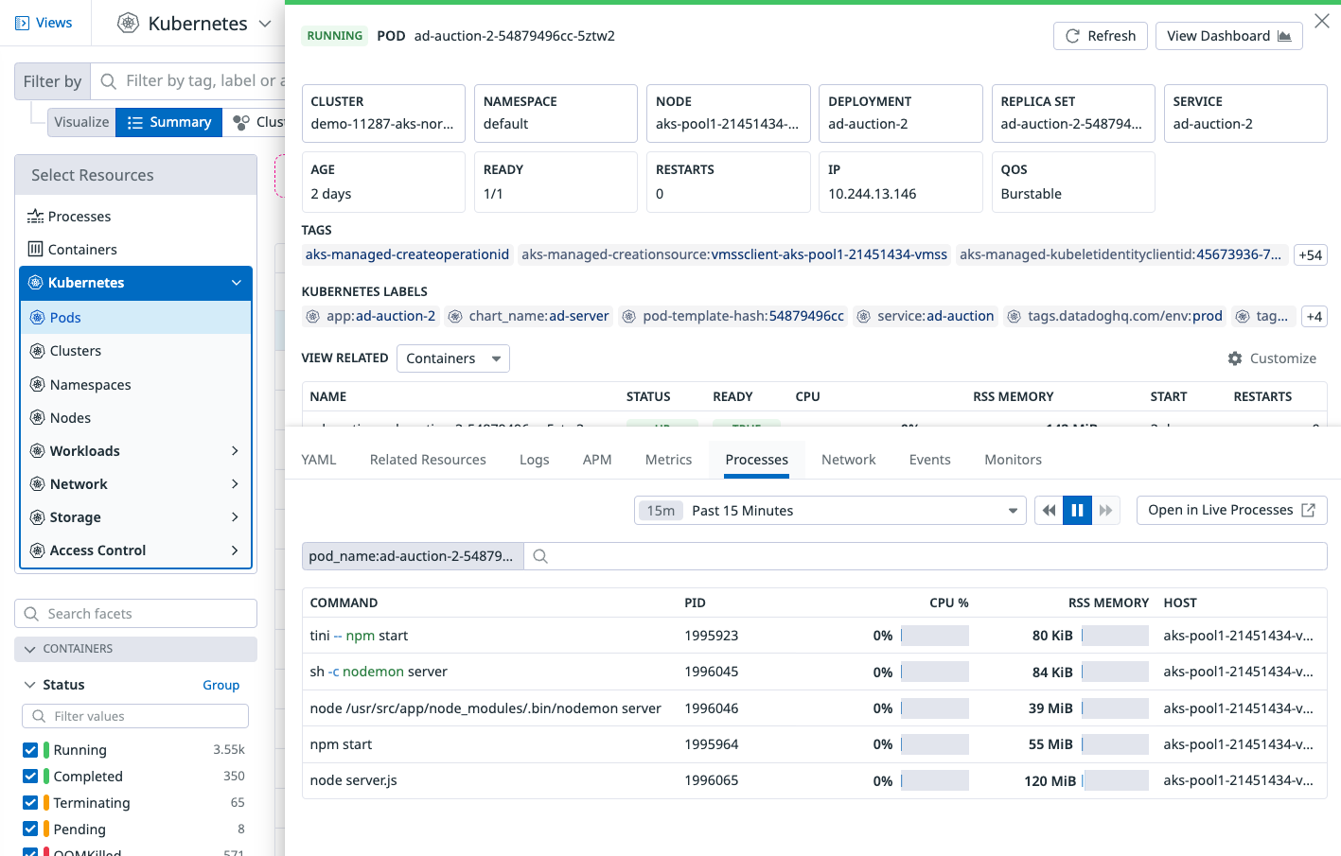This screenshot has width=1341, height=856.
Task: Expand the Workloads submenu
Action: point(236,451)
